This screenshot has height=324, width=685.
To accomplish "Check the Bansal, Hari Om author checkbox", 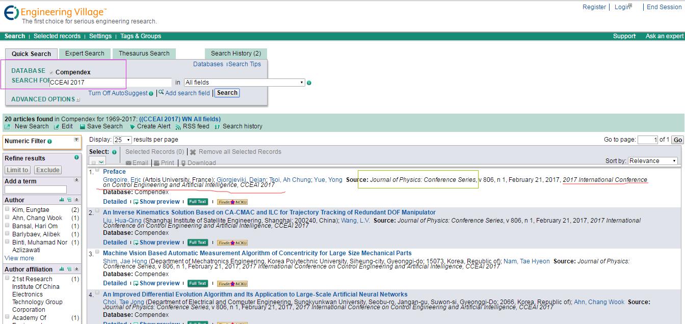I will (7, 226).
